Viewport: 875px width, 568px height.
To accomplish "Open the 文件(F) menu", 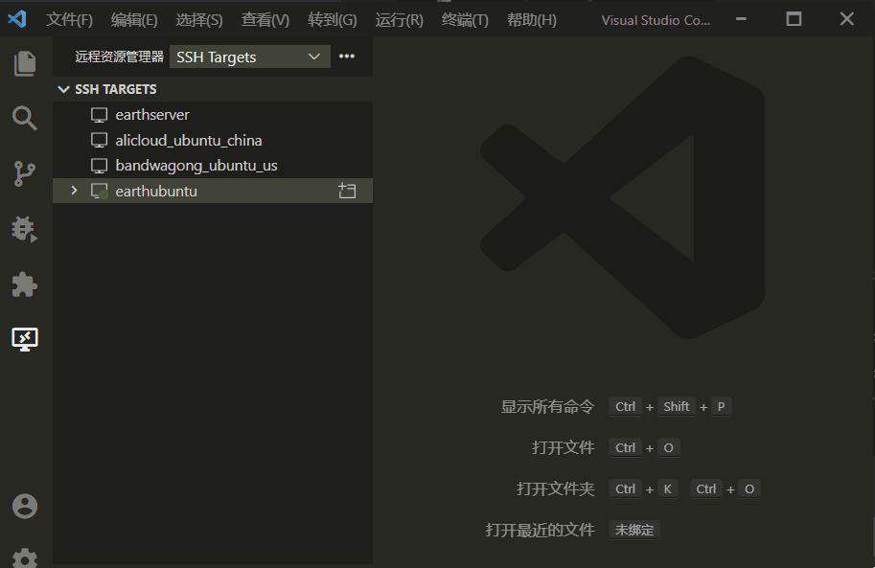I will point(69,20).
